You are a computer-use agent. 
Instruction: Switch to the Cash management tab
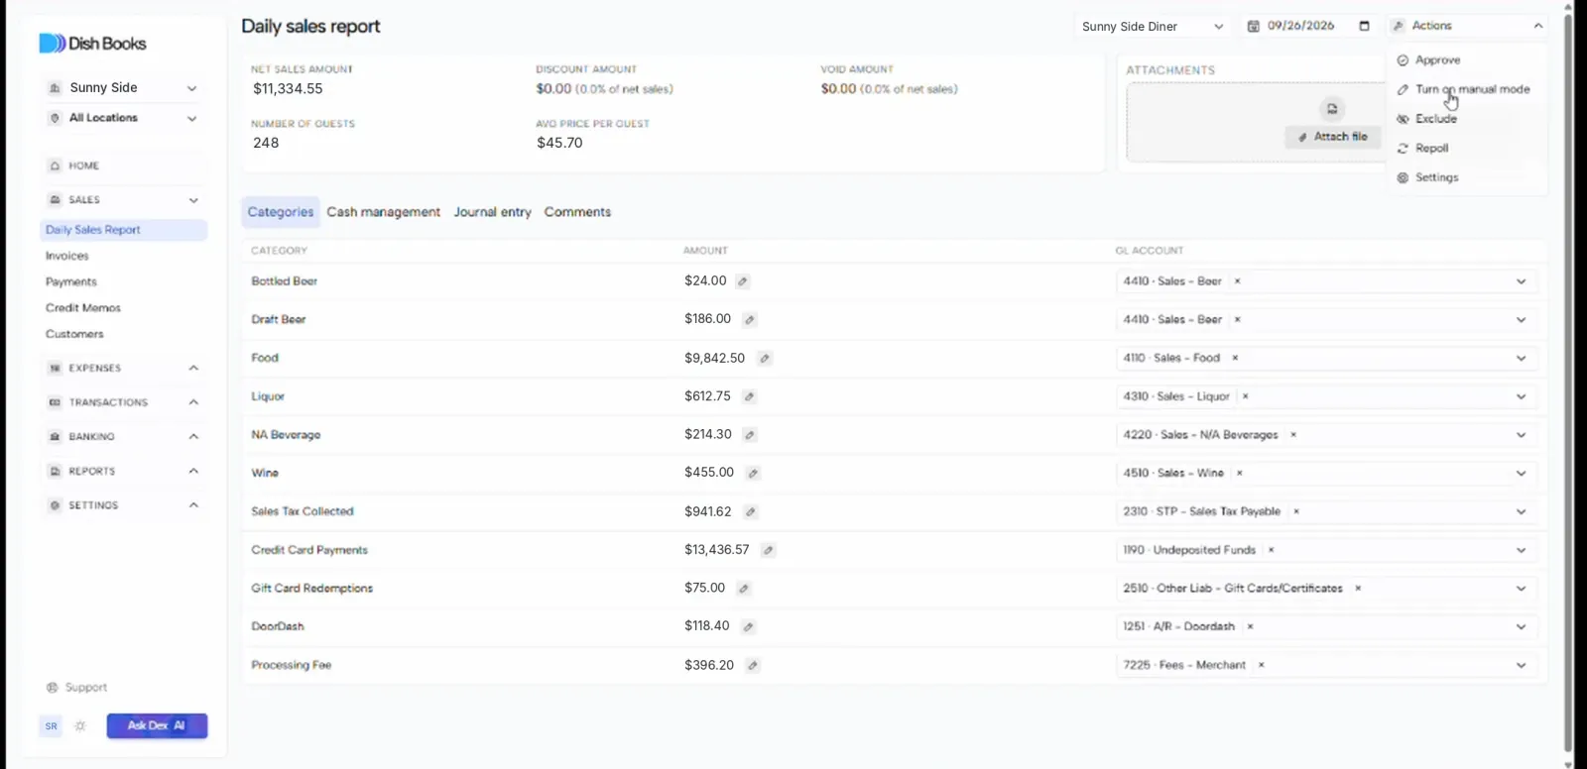pyautogui.click(x=383, y=212)
